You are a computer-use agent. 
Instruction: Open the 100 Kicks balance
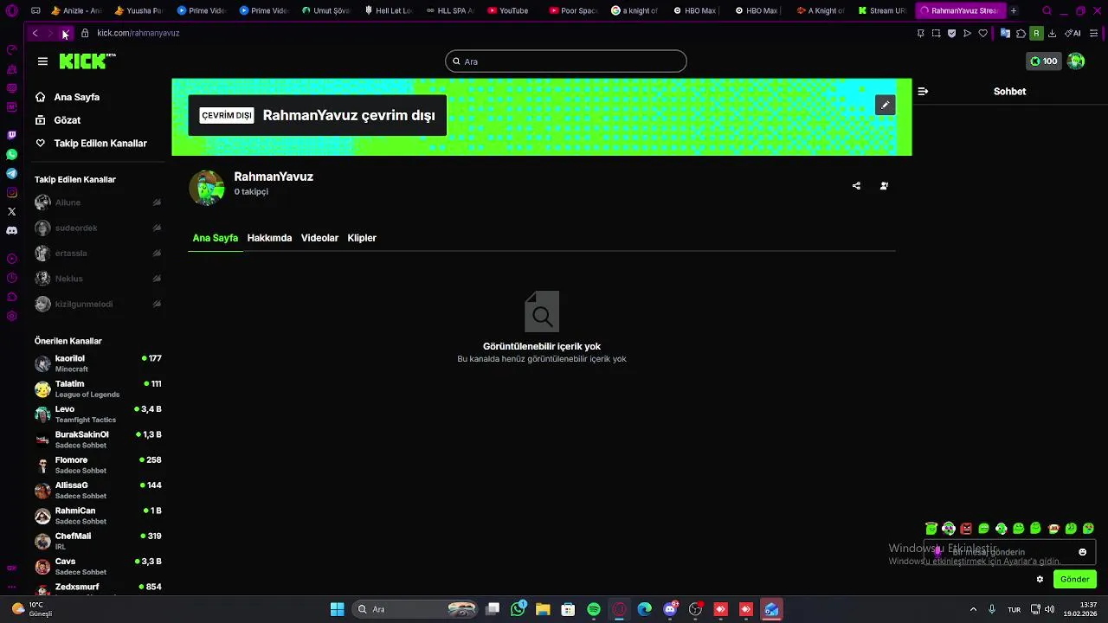click(1043, 61)
